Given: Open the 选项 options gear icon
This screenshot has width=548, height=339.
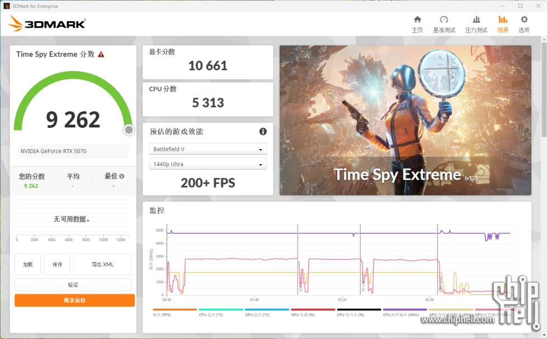Looking at the screenshot, I should 524,20.
